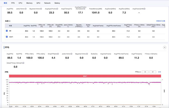This screenshot has height=108, width=169.
Task: Click the Peak(Memory) value 1041.0
Action: [95, 13]
